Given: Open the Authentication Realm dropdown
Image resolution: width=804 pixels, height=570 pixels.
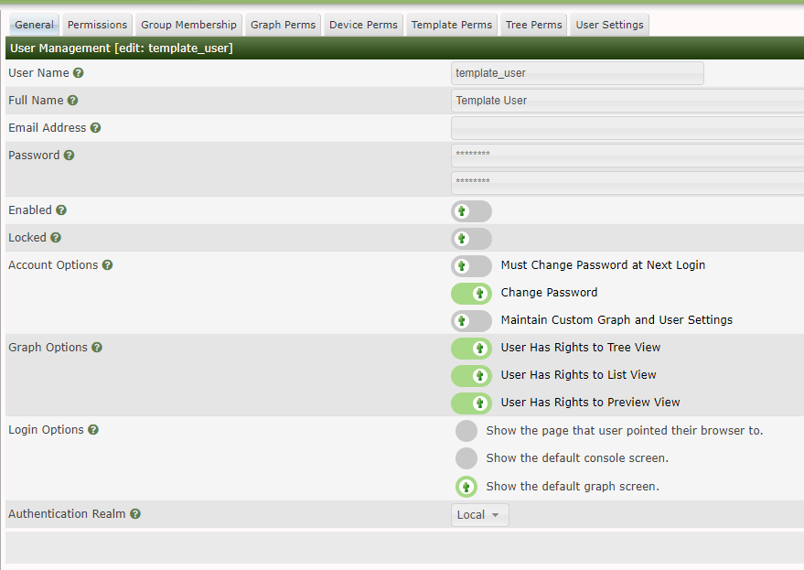Looking at the screenshot, I should (479, 514).
